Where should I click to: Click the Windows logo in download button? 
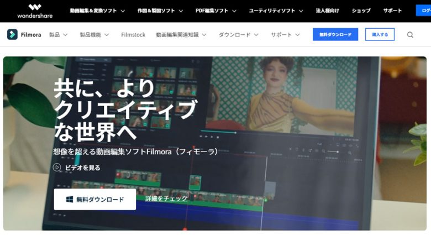click(70, 200)
